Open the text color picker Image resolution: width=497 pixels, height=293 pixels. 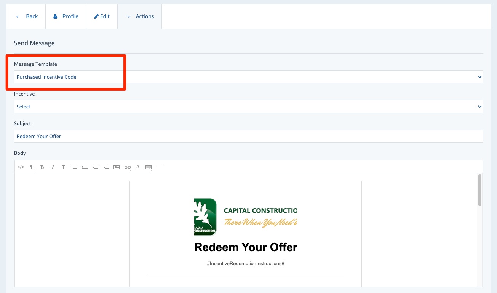click(x=138, y=167)
